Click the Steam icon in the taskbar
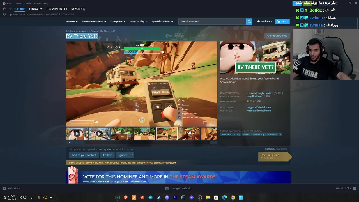The image size is (359, 202). click(x=158, y=198)
